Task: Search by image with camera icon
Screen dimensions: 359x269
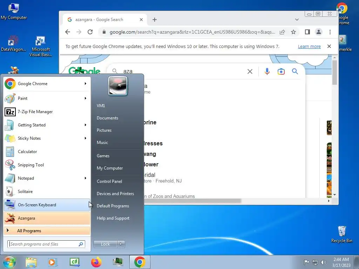Action: coord(281,71)
